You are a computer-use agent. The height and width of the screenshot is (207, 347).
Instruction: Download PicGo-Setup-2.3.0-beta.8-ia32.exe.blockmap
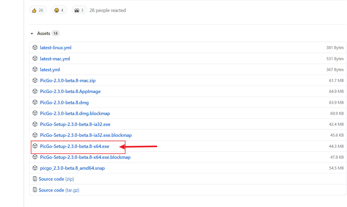[x=86, y=135]
